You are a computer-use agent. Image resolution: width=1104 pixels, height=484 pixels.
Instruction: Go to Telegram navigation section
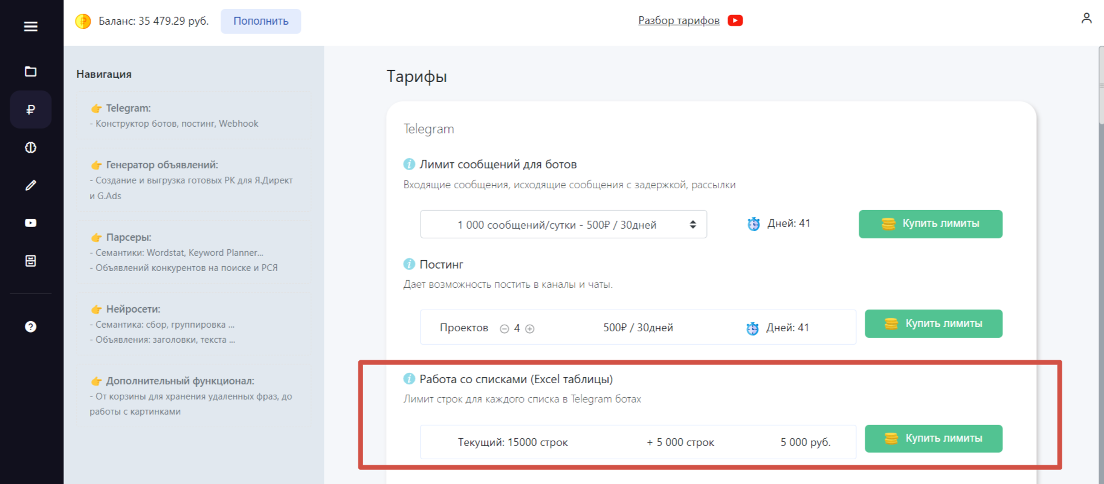pos(194,115)
